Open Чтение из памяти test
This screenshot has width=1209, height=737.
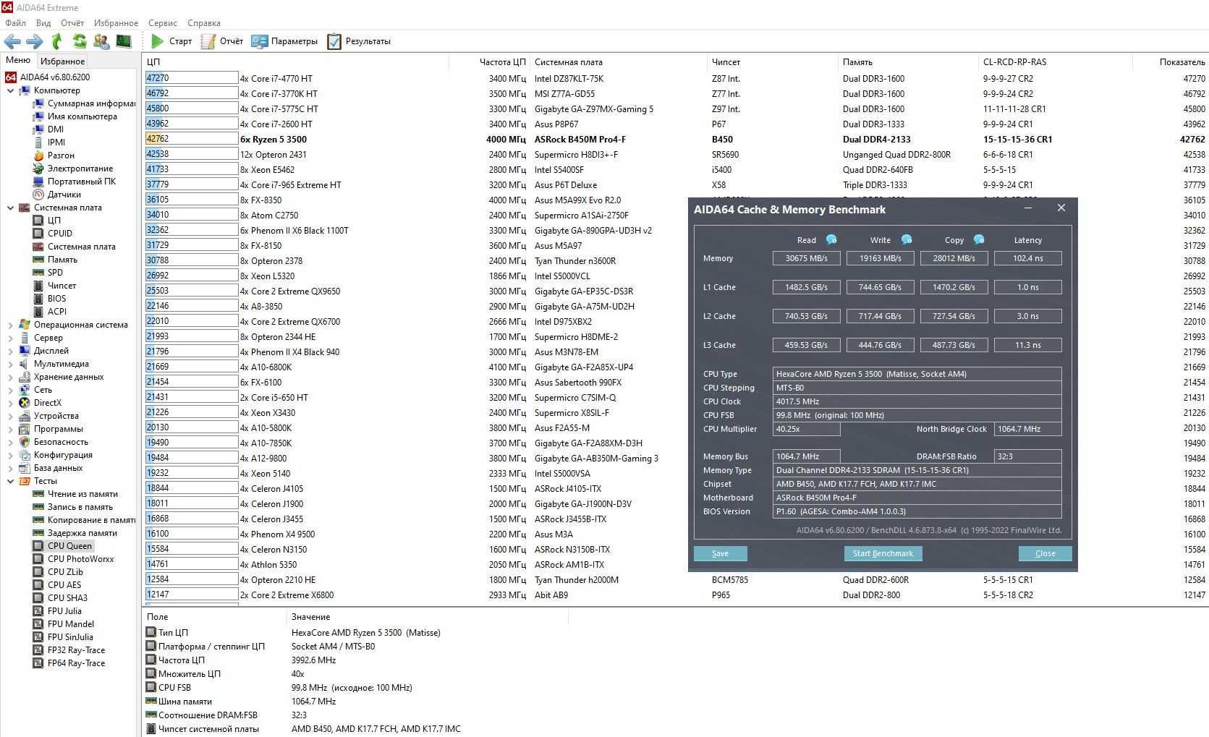tap(75, 494)
